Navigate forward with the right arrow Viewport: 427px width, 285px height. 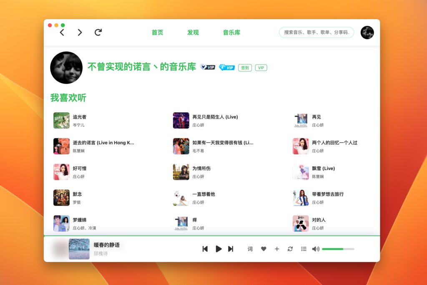click(79, 32)
